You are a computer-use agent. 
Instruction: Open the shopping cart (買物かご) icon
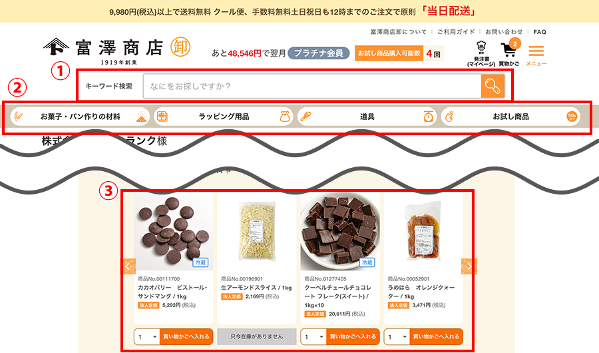pyautogui.click(x=509, y=53)
